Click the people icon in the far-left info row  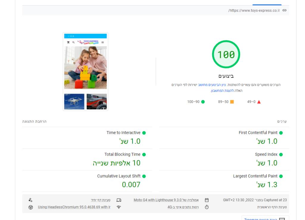pos(30,200)
